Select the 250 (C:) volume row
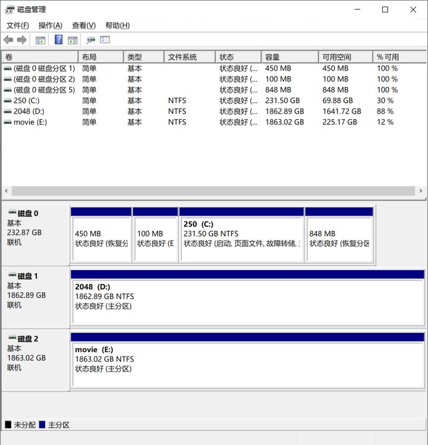This screenshot has height=445, width=428. pos(214,101)
